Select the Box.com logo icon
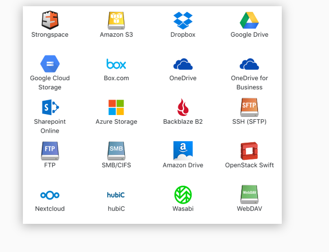This screenshot has height=252, width=329. click(x=116, y=64)
